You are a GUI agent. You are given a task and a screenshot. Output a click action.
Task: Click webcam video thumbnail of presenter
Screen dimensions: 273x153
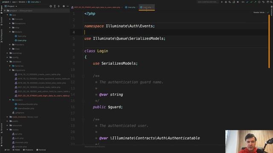click(x=249, y=142)
